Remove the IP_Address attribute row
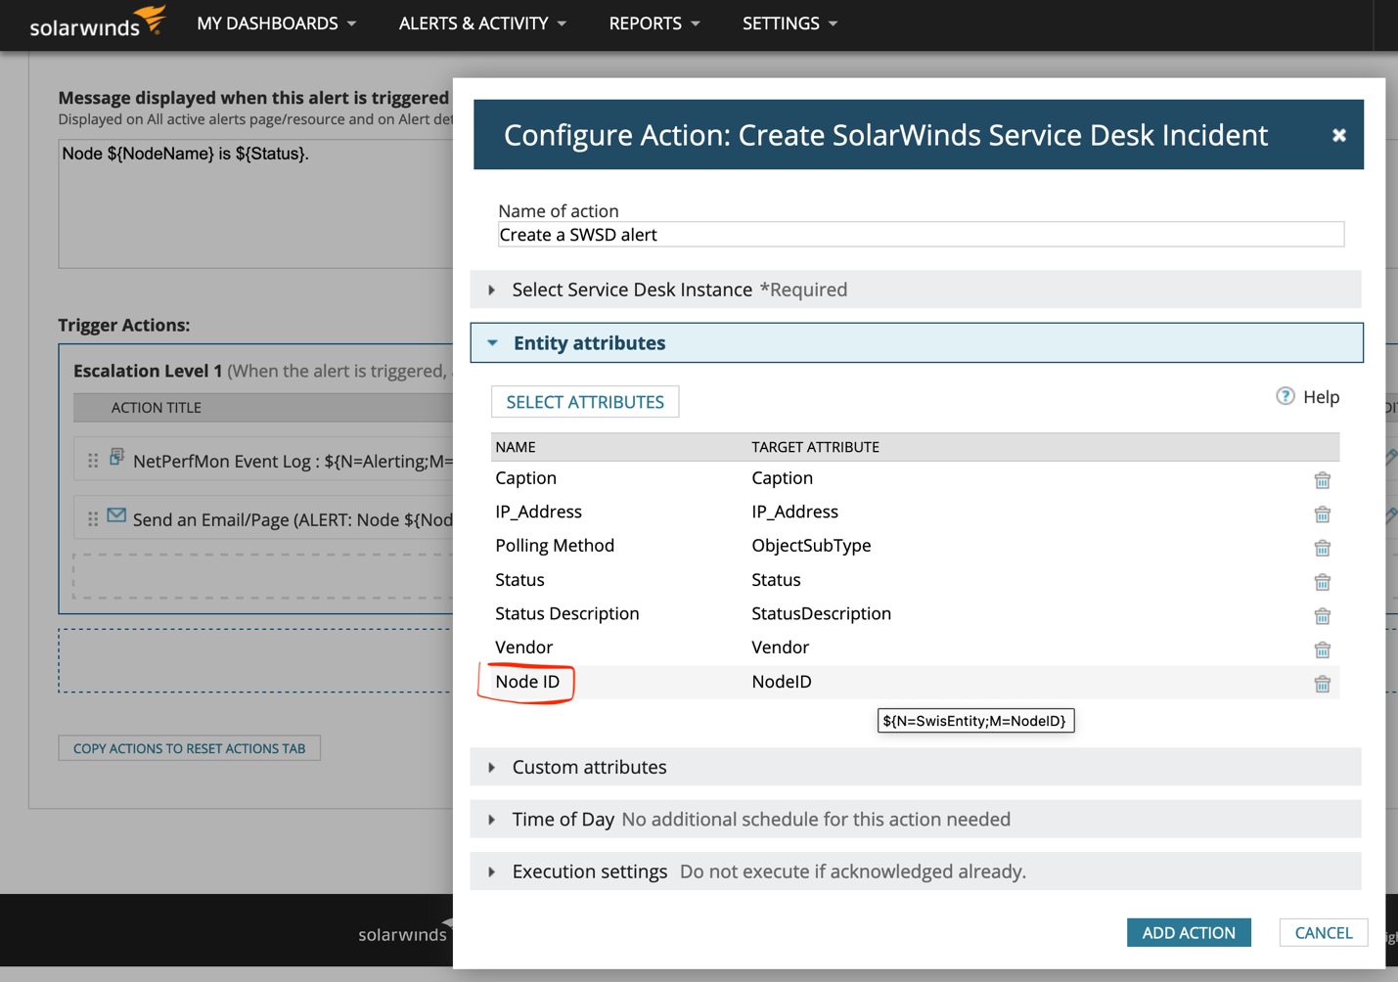The image size is (1398, 982). tap(1322, 514)
